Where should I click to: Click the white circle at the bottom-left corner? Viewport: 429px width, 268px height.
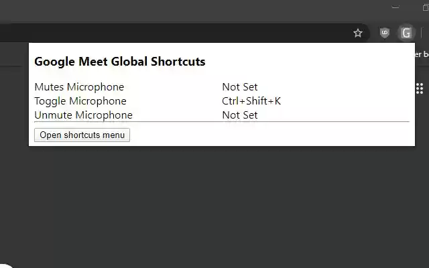[5, 264]
